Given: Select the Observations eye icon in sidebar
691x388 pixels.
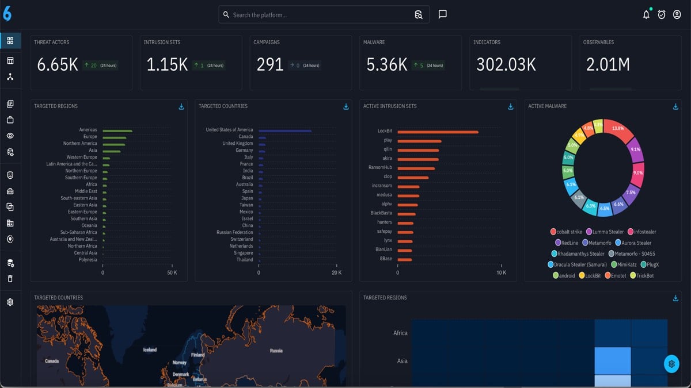Looking at the screenshot, I should click(10, 136).
